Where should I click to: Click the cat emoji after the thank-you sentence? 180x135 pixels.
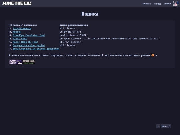coord(153,55)
